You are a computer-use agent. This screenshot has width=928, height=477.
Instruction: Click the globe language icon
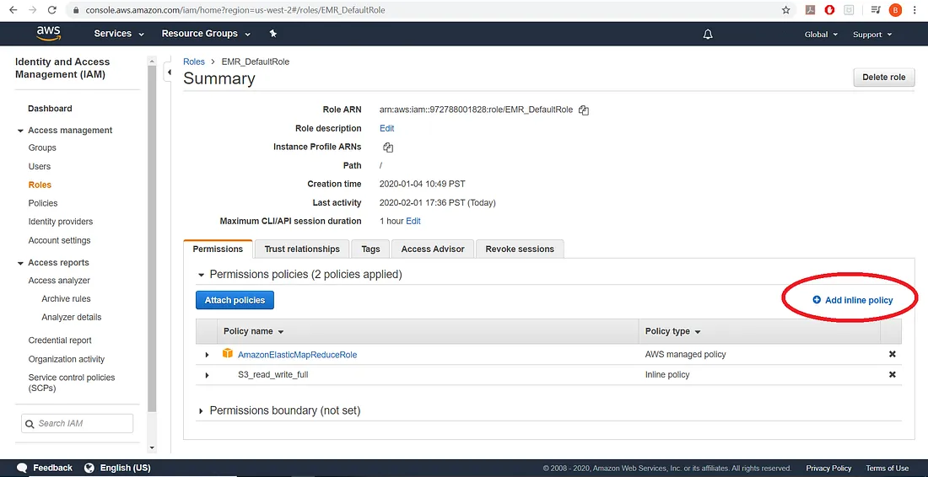point(89,468)
